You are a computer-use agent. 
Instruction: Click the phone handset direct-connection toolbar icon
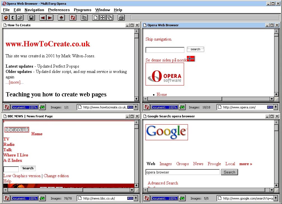pos(13,18)
